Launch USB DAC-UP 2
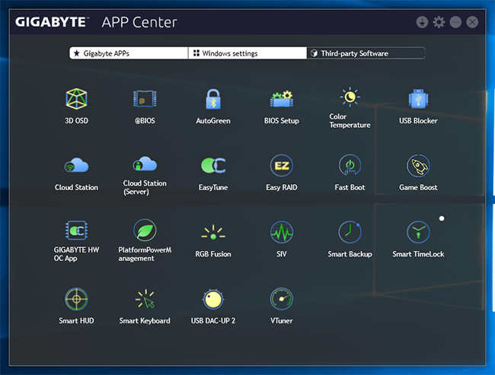 coord(212,299)
